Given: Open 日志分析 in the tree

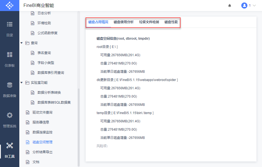Looking at the screenshot, I should point(44,13).
